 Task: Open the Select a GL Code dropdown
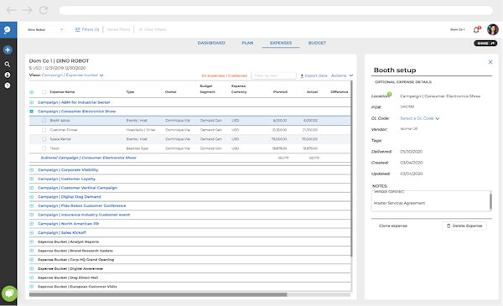(x=420, y=118)
